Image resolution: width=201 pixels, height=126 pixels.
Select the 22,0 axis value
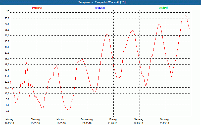coord(7,24)
